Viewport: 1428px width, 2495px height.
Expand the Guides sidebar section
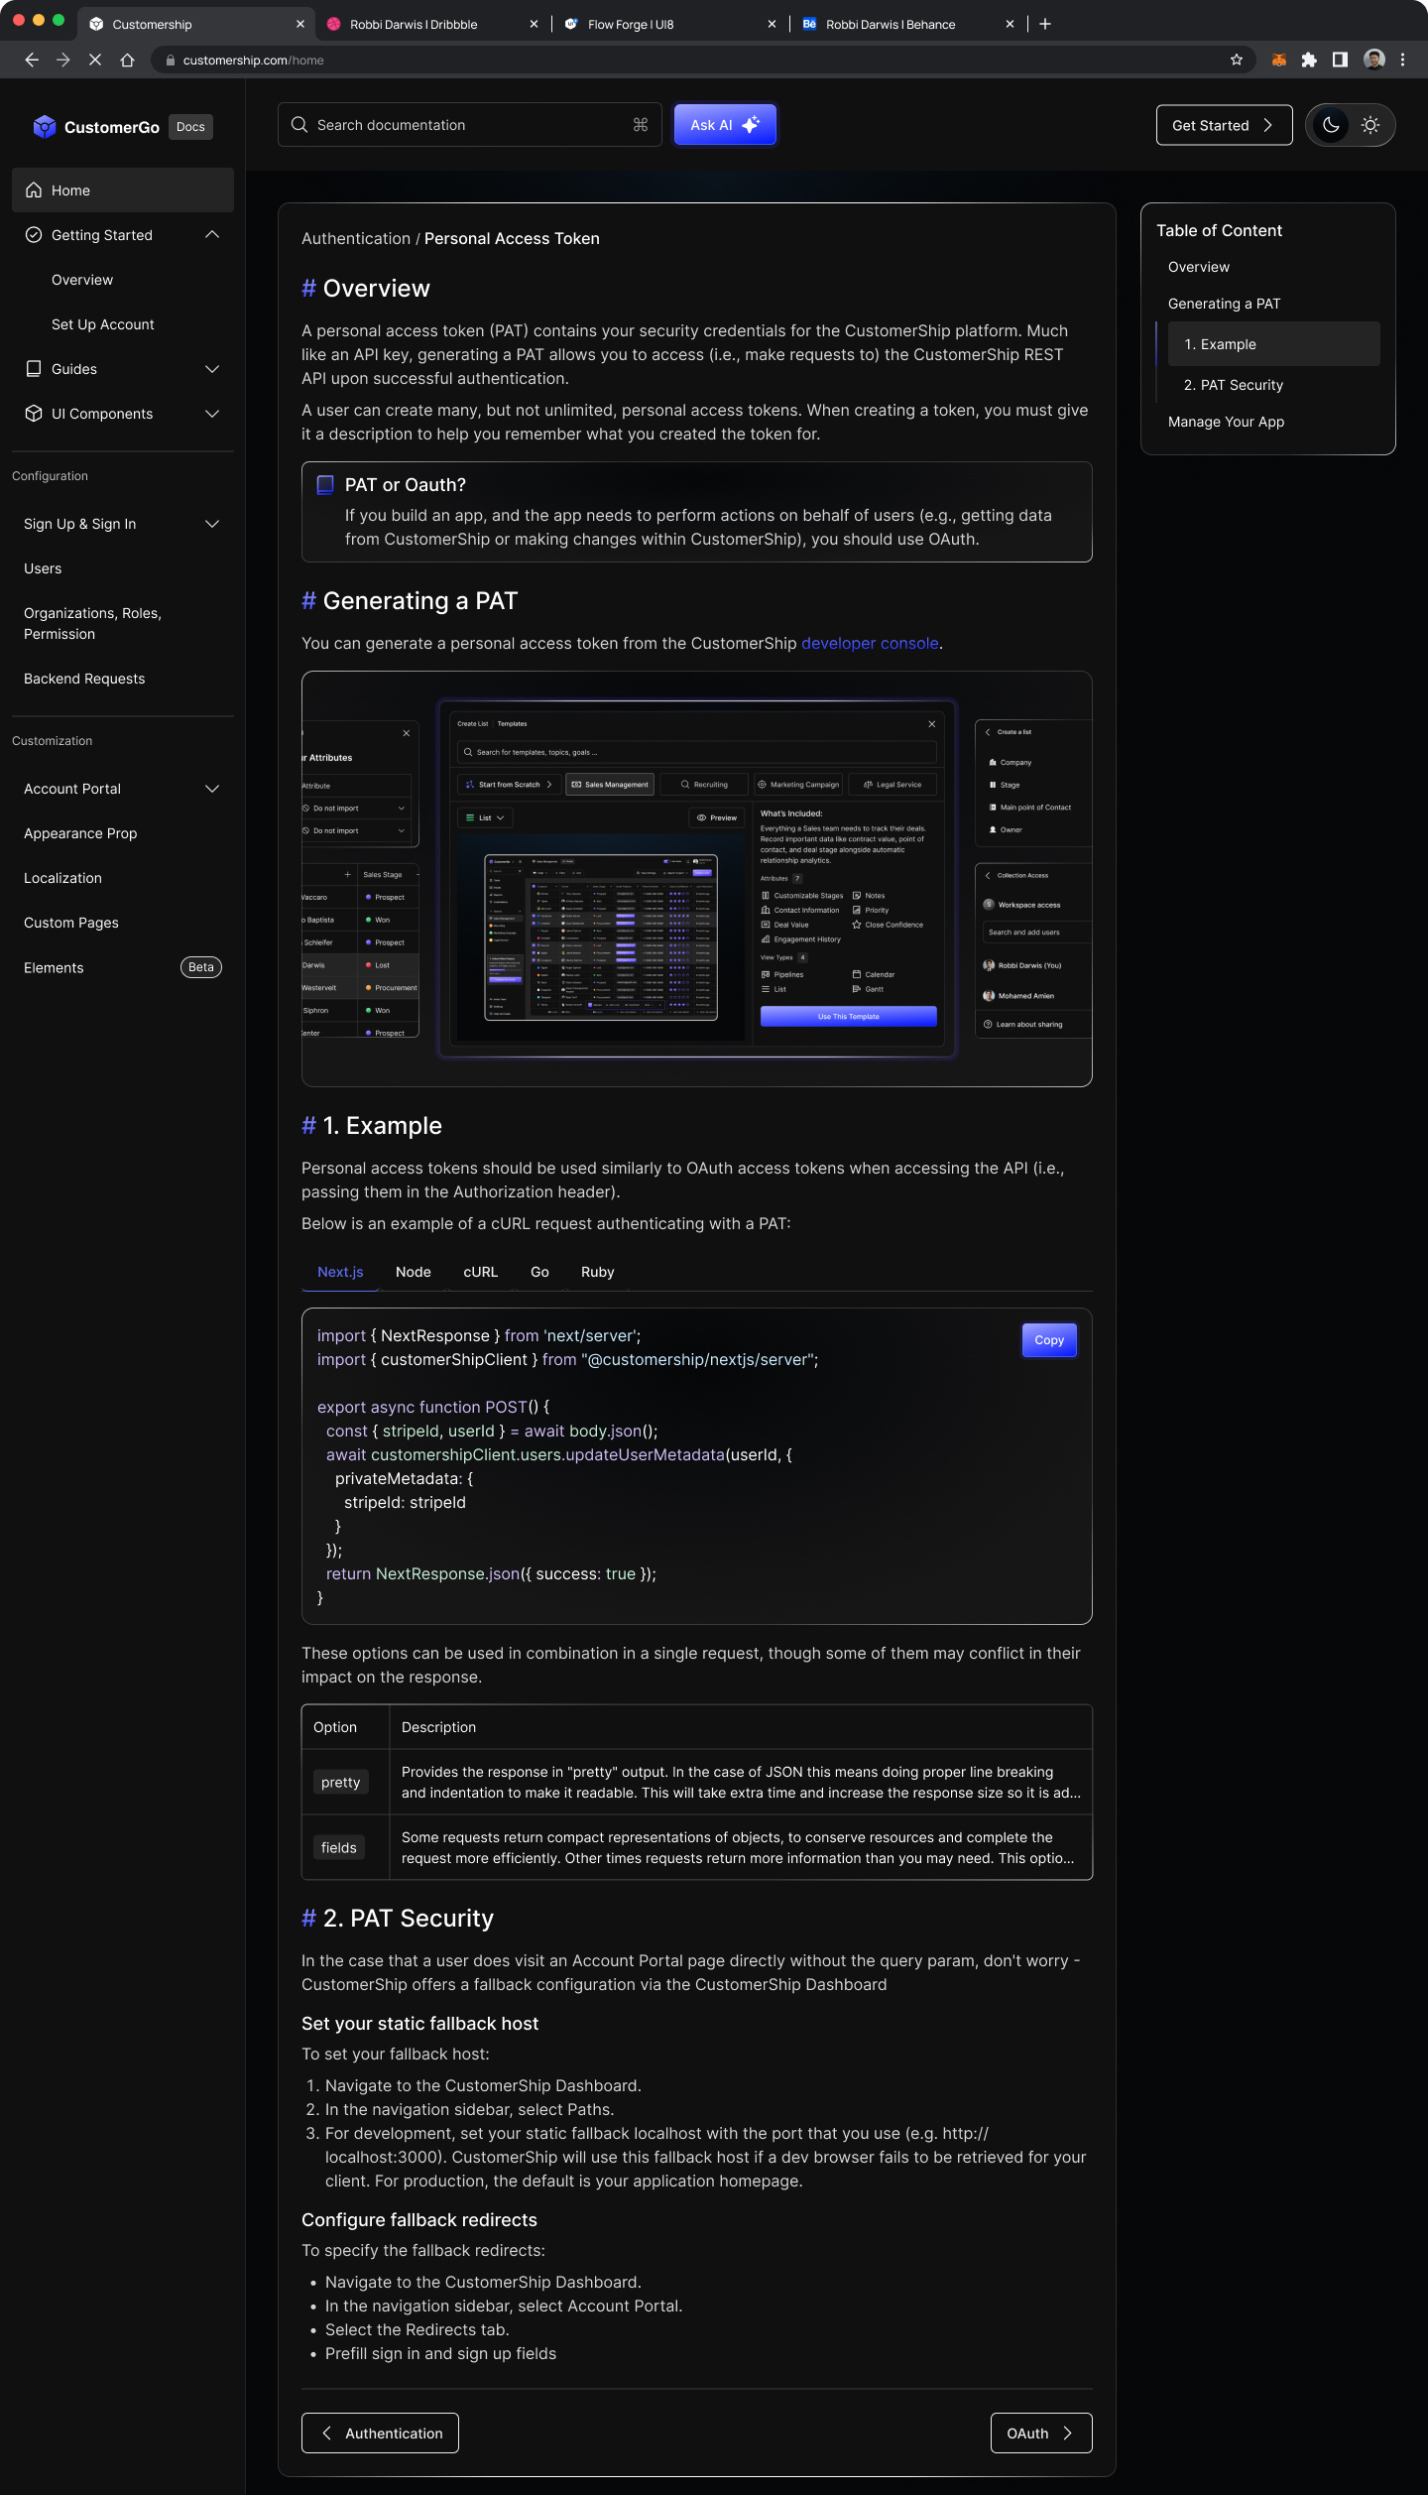(212, 369)
